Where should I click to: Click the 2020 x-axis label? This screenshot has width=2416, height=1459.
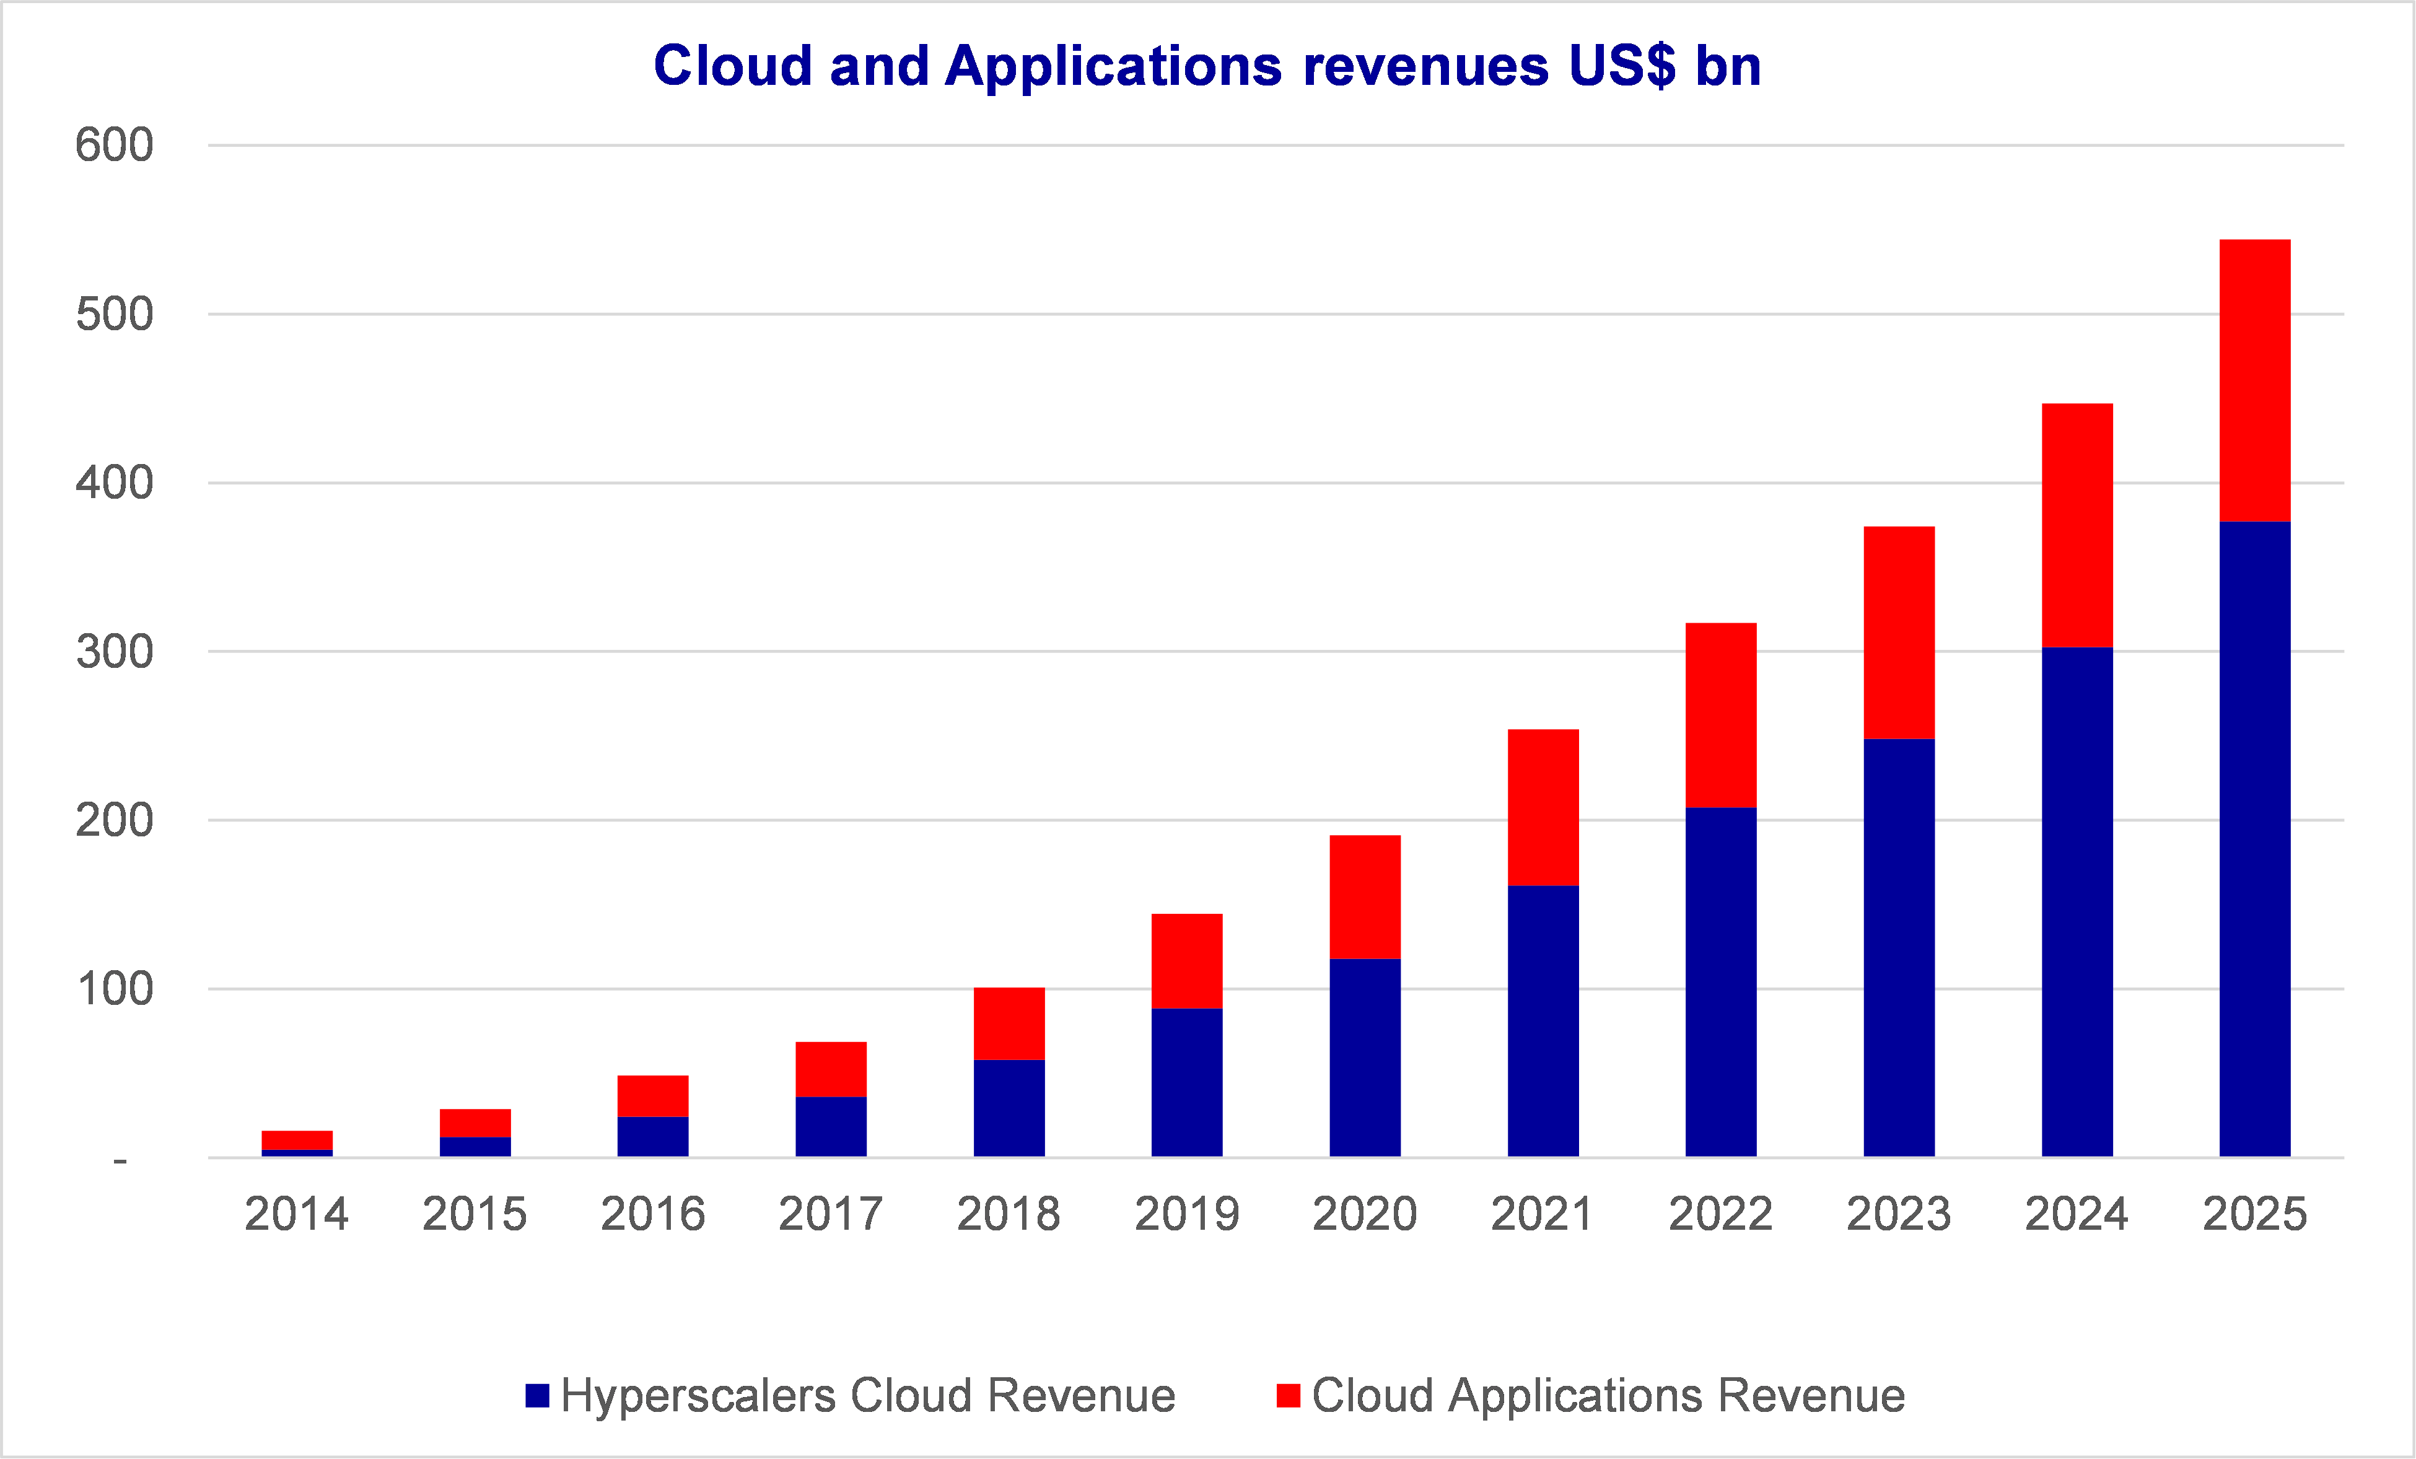coord(1365,1214)
